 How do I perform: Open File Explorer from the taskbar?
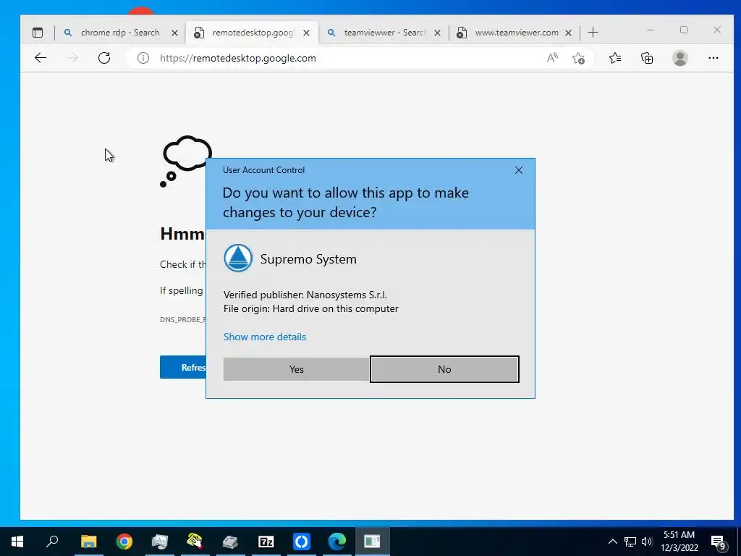(88, 542)
